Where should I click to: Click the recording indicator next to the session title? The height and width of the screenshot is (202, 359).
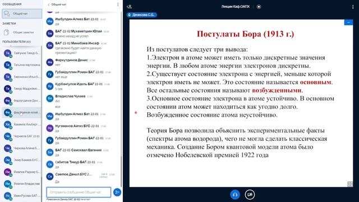tap(259, 7)
